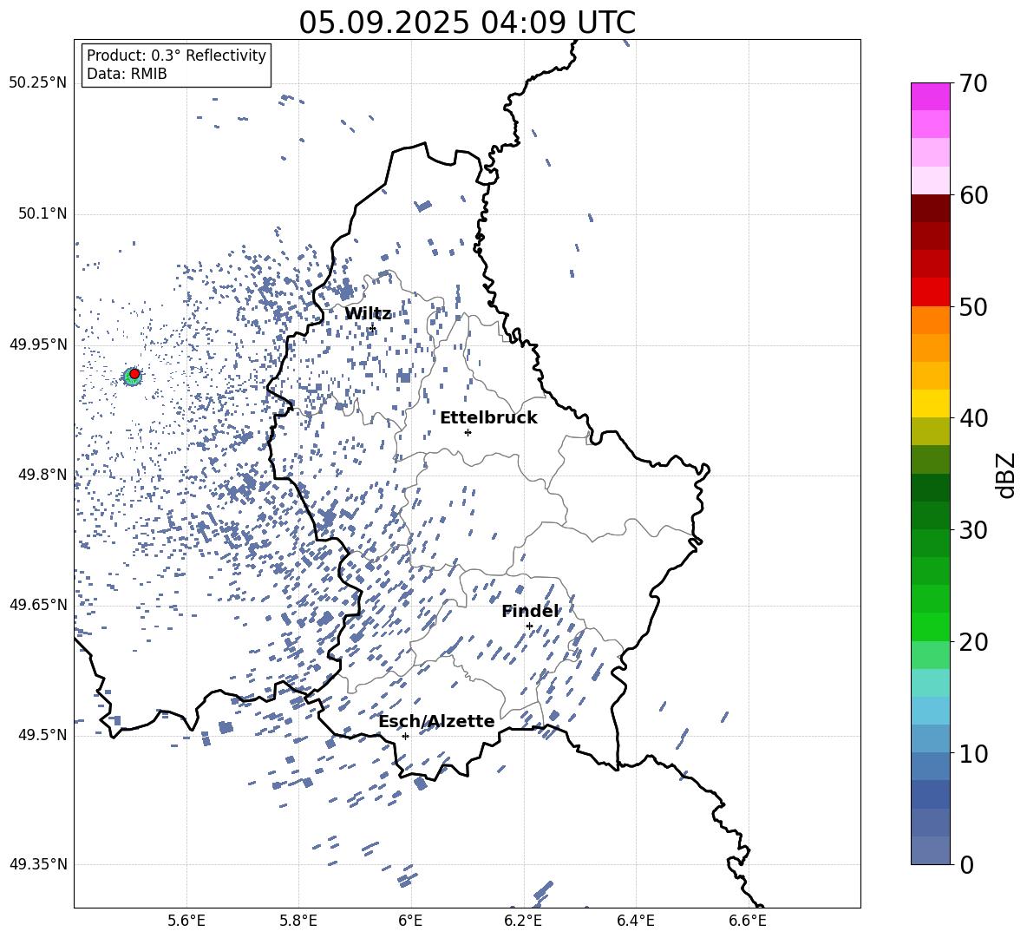Image resolution: width=1027 pixels, height=938 pixels.
Task: Click the 49.65°N latitude label
Action: point(38,605)
